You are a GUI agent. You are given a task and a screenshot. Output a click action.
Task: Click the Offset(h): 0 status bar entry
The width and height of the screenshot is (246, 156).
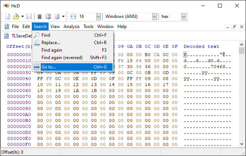pos(12,152)
